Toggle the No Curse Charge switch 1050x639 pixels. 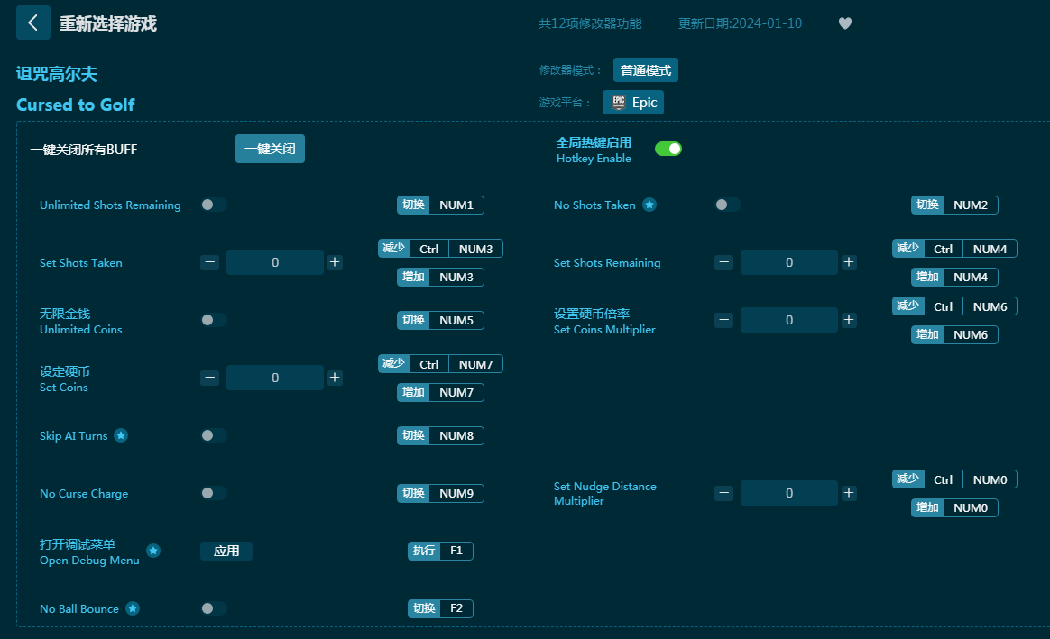(x=214, y=493)
